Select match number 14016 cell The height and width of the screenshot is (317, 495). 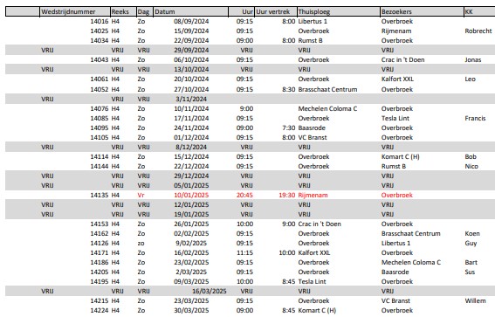(100, 22)
